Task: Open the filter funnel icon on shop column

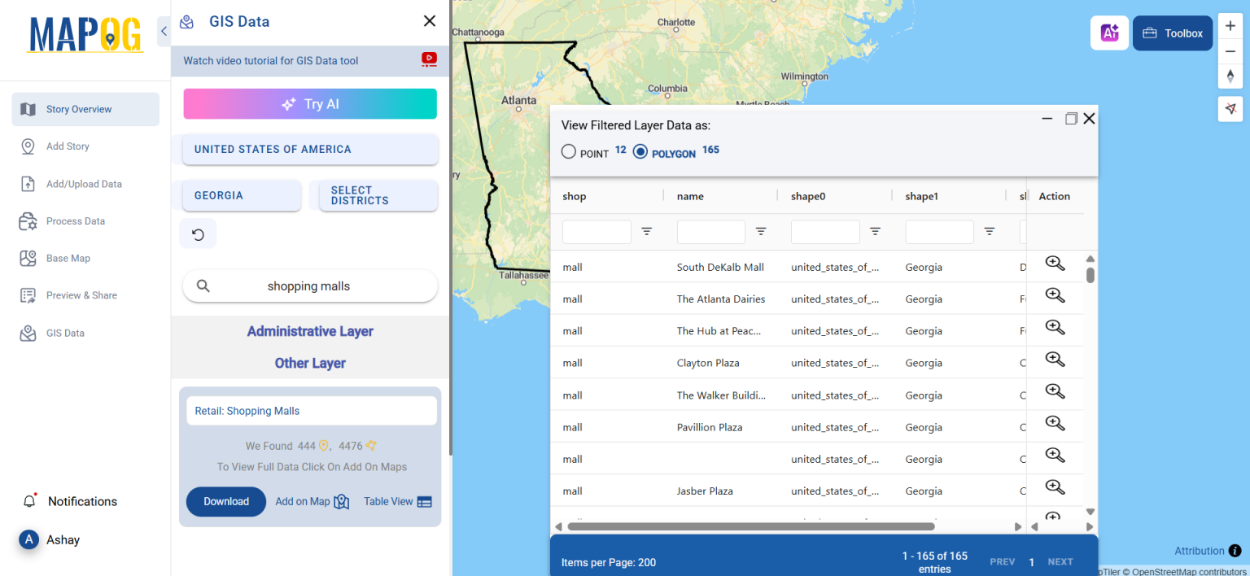Action: (647, 232)
